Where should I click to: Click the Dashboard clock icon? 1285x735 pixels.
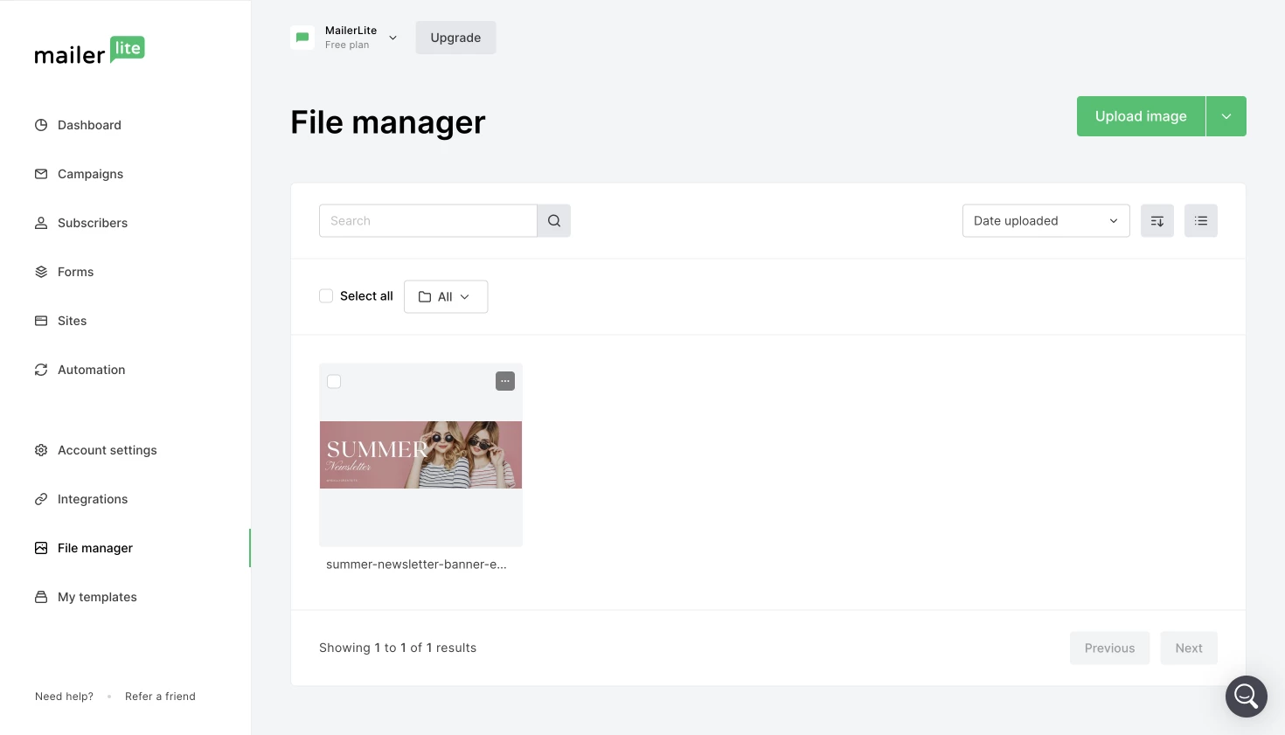(x=41, y=125)
